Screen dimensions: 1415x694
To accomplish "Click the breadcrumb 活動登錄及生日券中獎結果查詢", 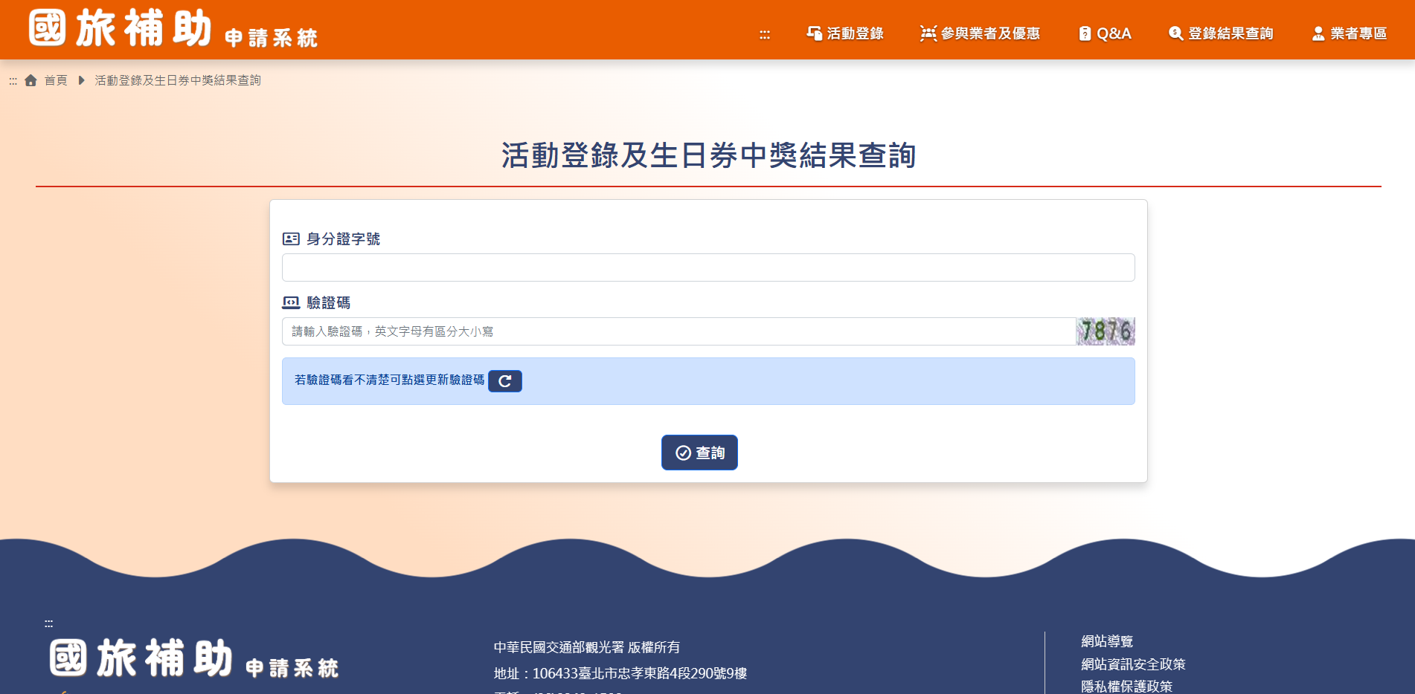I will (x=178, y=80).
